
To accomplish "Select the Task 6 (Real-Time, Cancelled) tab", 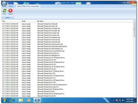I will click(x=28, y=6).
